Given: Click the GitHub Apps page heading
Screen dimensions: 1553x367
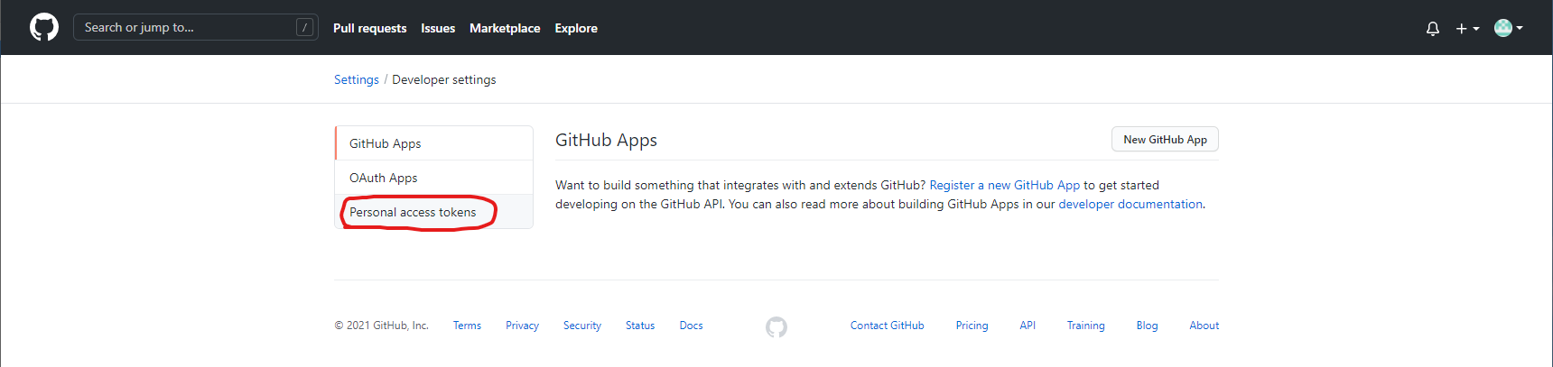Looking at the screenshot, I should 606,140.
